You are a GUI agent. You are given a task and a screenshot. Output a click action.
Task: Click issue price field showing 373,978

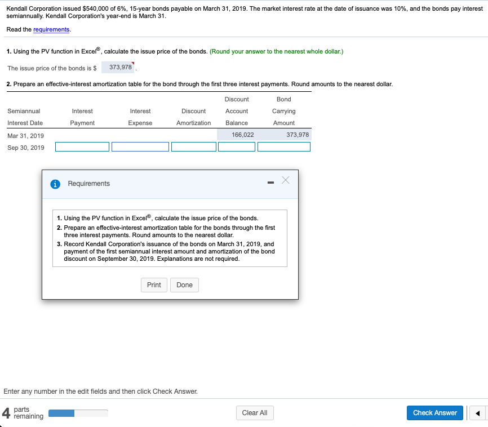[118, 68]
